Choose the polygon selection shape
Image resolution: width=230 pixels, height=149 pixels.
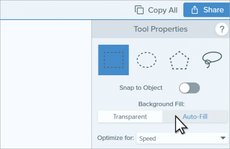coord(179,60)
